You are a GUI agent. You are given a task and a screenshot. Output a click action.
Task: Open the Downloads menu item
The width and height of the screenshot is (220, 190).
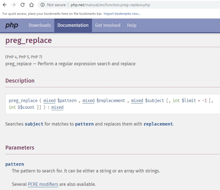40,25
